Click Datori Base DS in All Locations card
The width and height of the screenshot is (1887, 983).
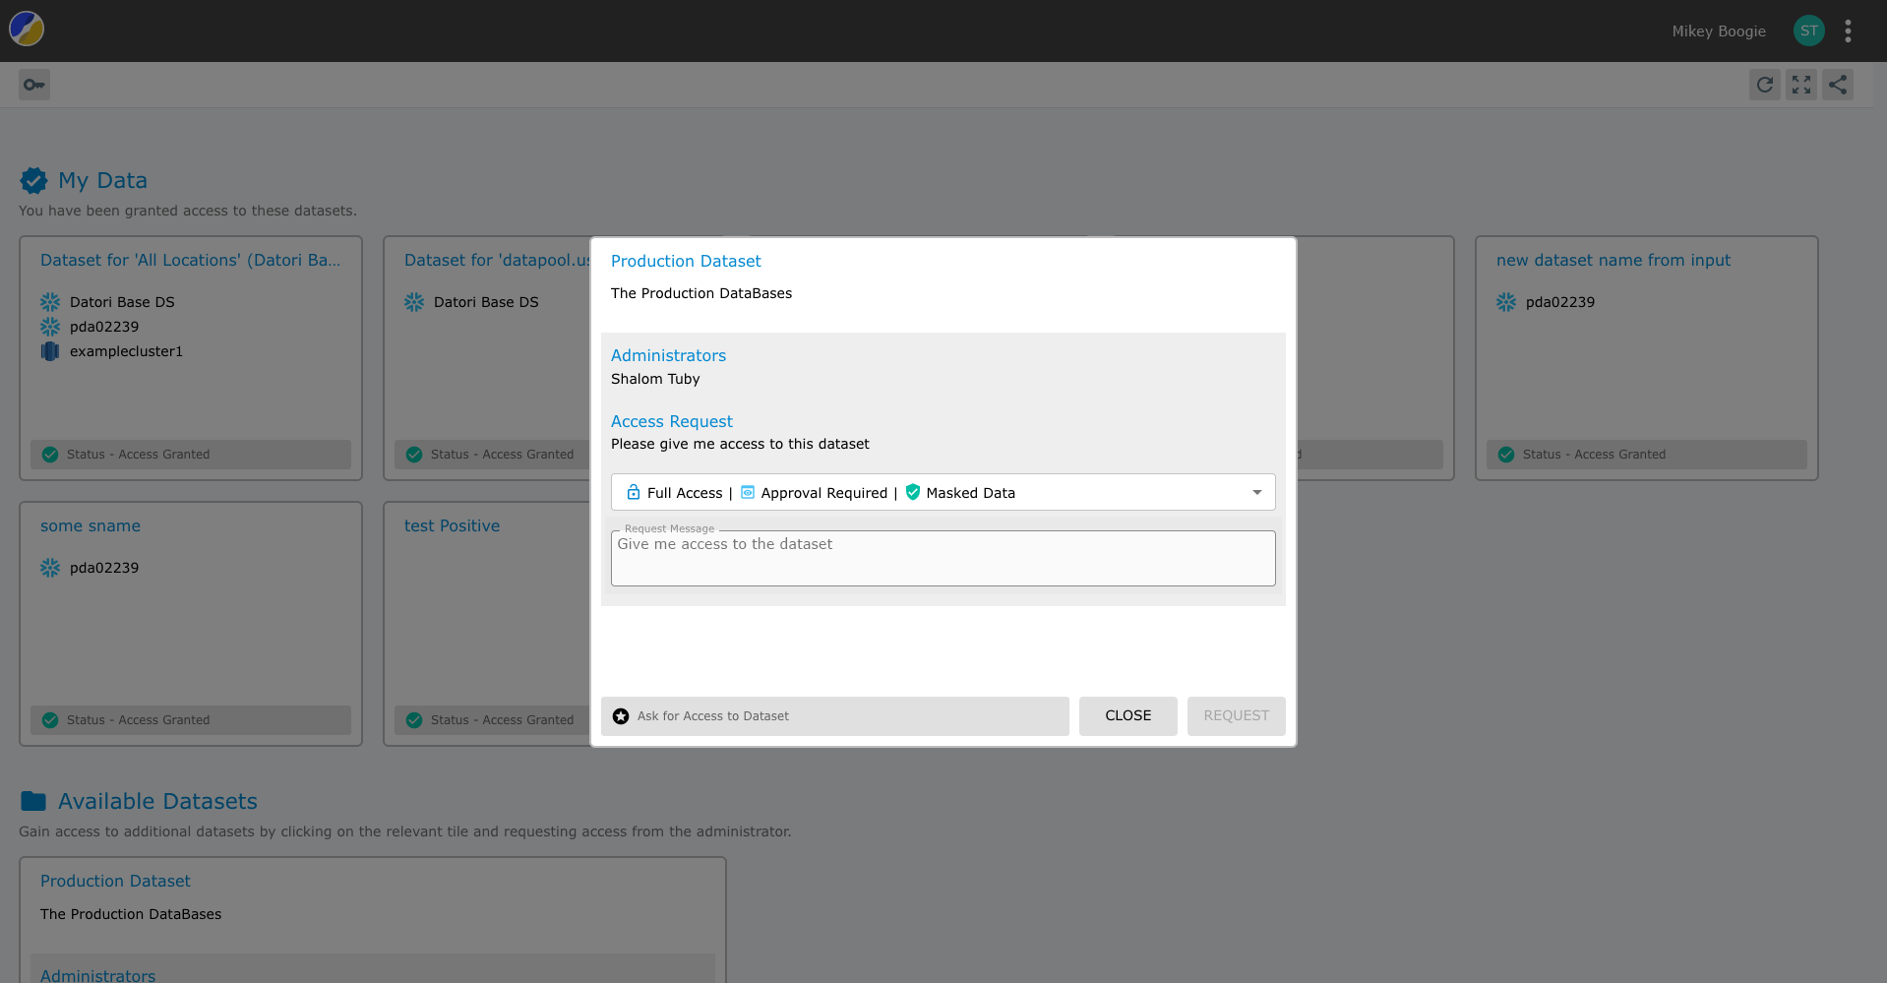122,302
